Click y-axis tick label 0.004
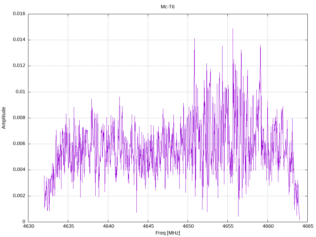 (19, 170)
